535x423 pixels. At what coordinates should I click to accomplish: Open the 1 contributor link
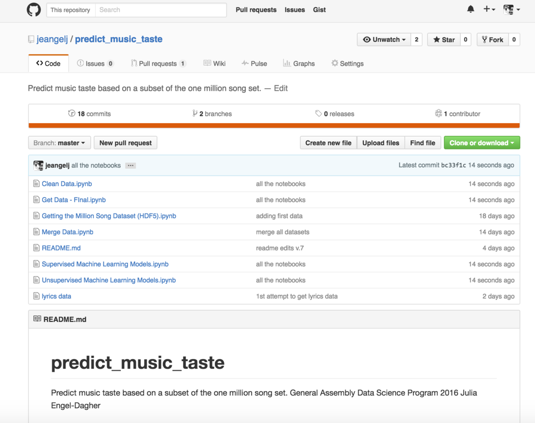pos(457,114)
